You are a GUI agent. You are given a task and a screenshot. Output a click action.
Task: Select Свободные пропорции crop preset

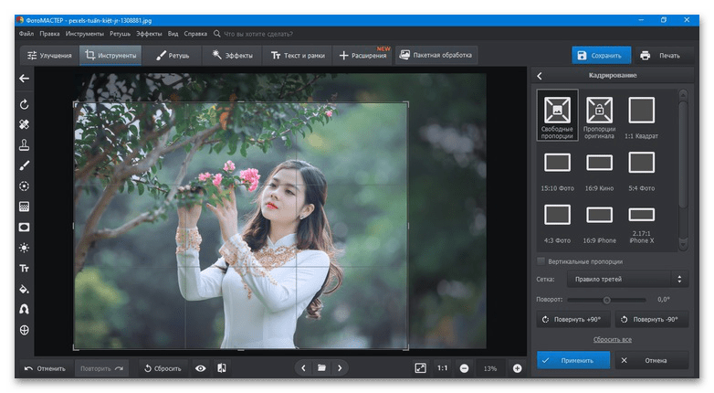557,115
